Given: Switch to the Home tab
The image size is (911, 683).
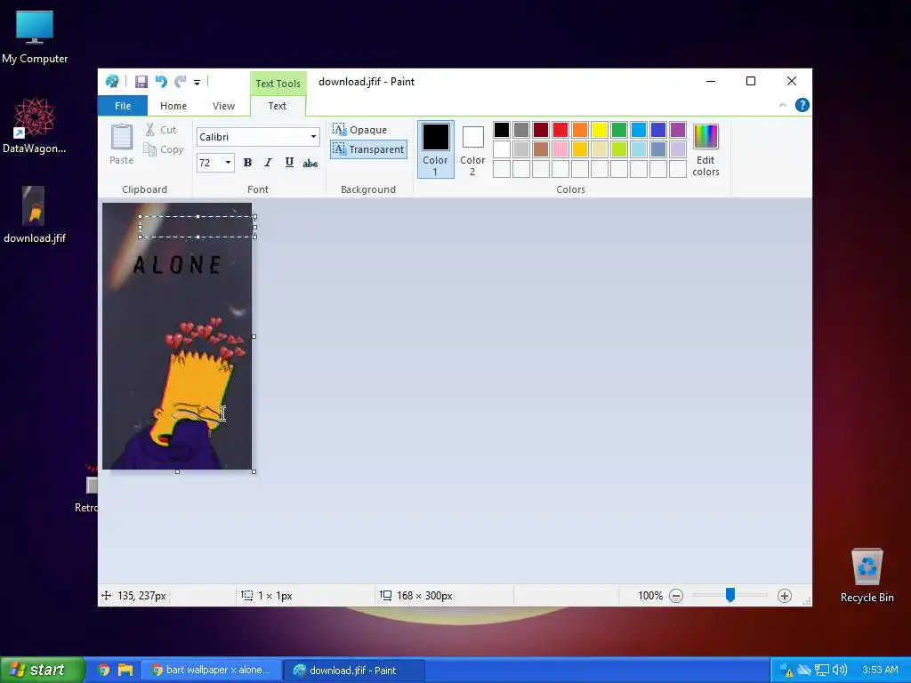Looking at the screenshot, I should (173, 106).
